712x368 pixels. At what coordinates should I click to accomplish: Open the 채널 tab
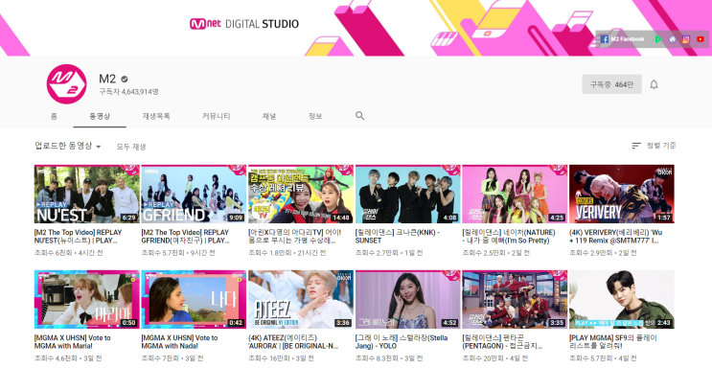269,116
